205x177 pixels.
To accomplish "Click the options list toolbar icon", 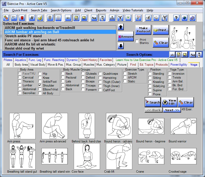I will pyautogui.click(x=14, y=18).
